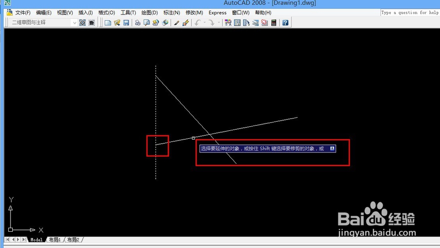Open the Express menu
This screenshot has height=248, width=440.
[x=217, y=13]
